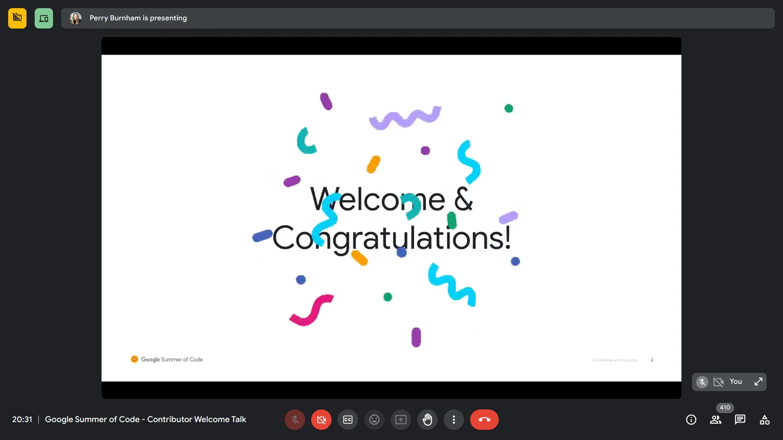This screenshot has height=440, width=783.
Task: Click the 'Perry Burnham is presenting' banner
Action: point(138,18)
